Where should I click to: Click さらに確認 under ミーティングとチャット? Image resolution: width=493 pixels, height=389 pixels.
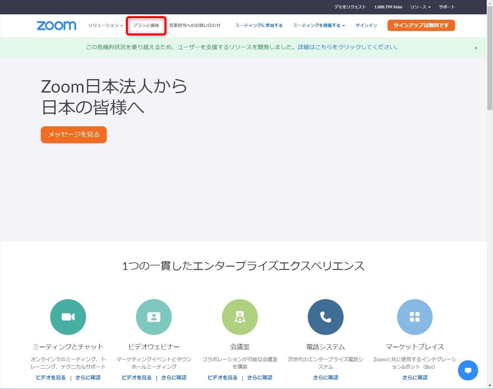tap(88, 377)
